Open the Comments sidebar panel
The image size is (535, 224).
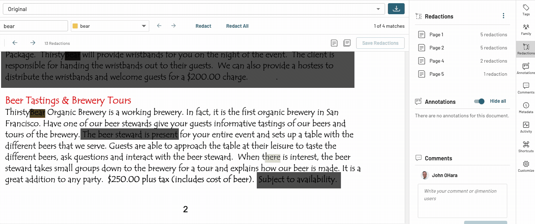tap(526, 88)
